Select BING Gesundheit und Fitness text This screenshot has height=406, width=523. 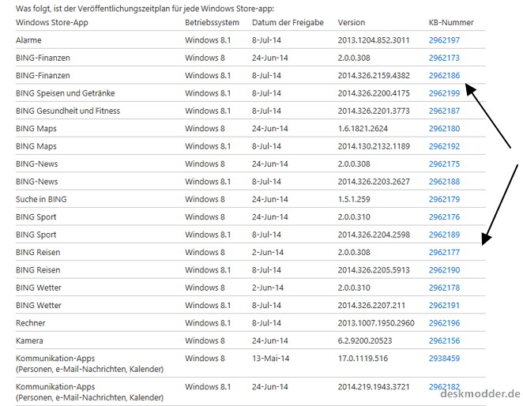(68, 111)
